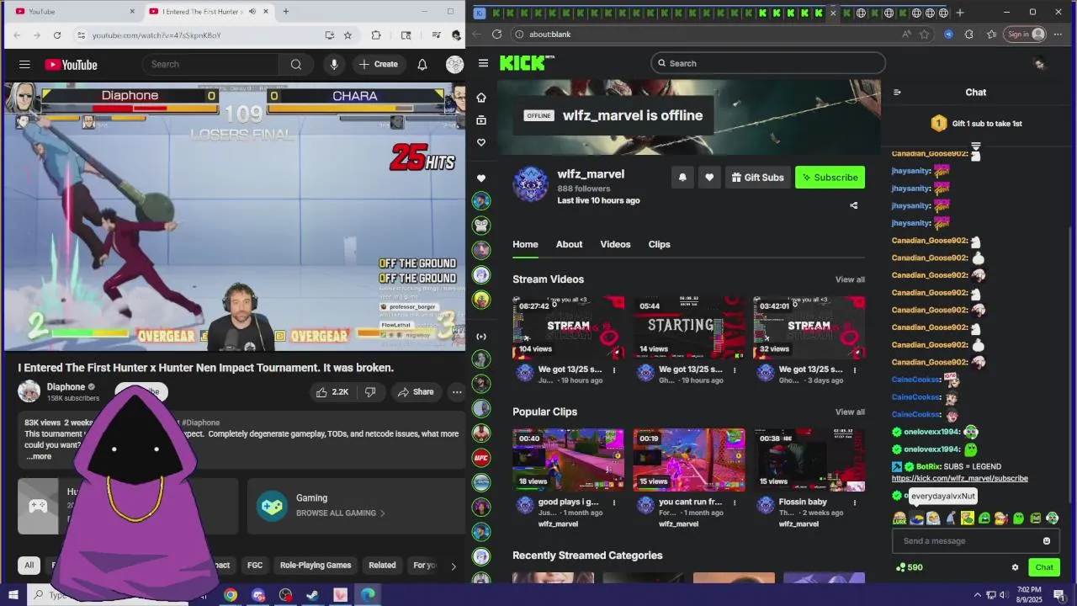Click View all next to Stream Videos
Image resolution: width=1077 pixels, height=606 pixels.
(850, 279)
